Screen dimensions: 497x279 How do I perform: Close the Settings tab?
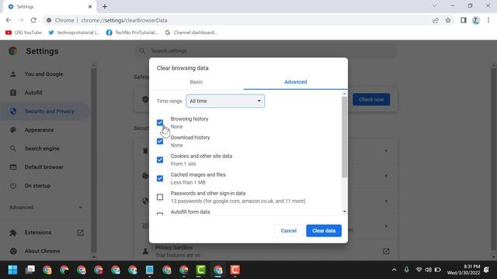90,6
